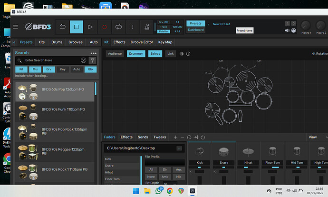Open the Dashboard view button
The image size is (328, 197).
point(196,30)
